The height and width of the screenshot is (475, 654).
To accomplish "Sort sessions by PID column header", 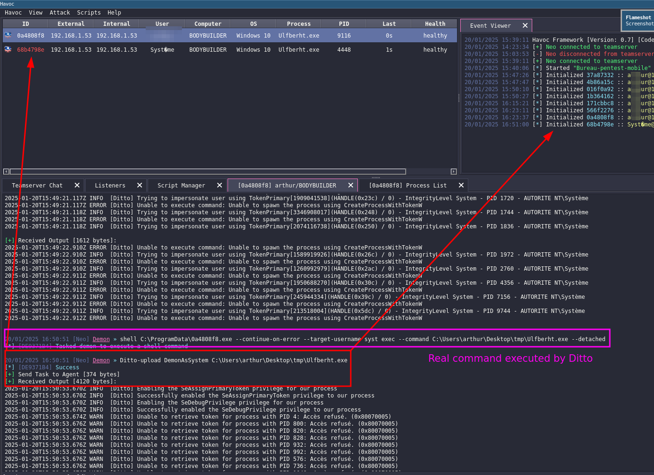I will click(344, 24).
